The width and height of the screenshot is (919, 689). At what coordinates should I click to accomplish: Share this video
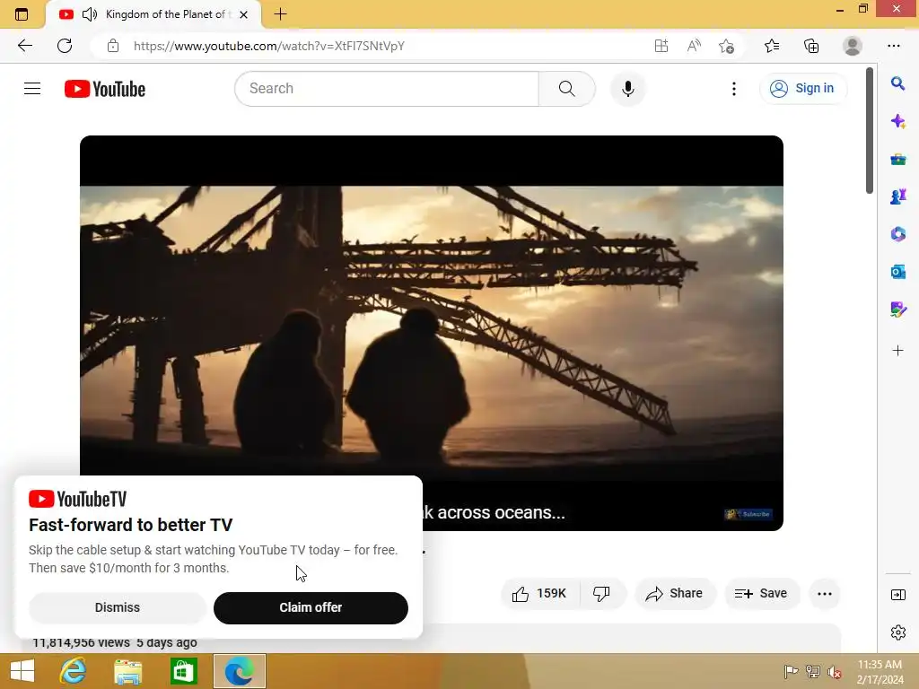pos(675,594)
